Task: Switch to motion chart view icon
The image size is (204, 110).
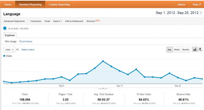Action: tap(200, 49)
